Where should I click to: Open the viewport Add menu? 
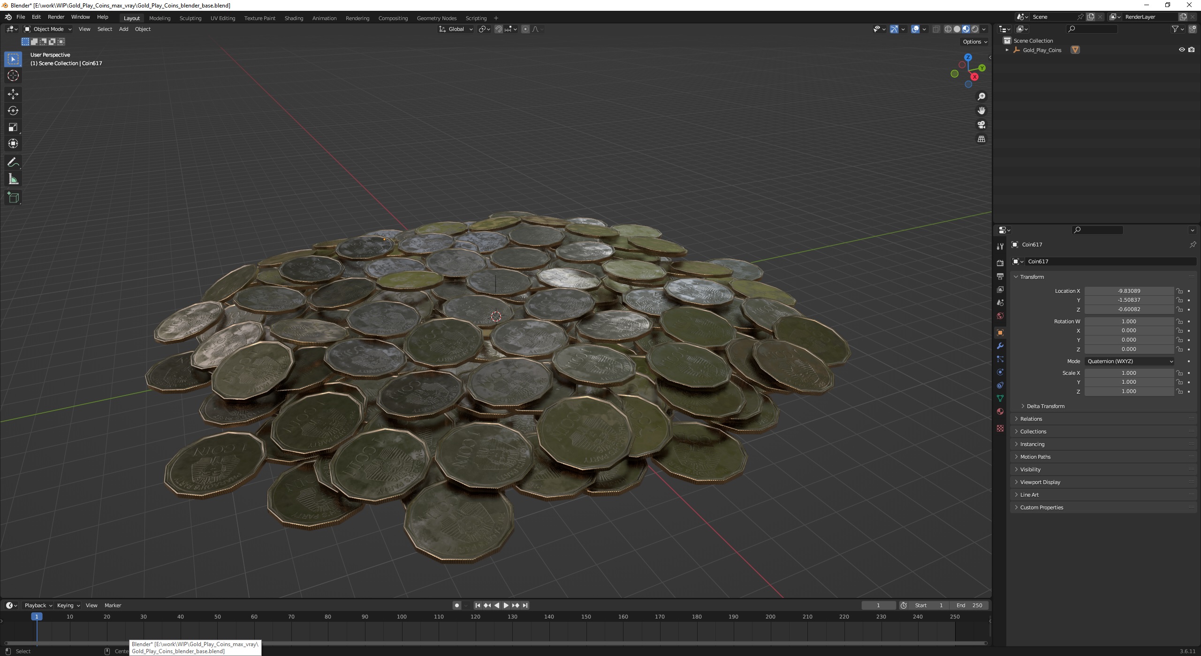[x=123, y=29]
